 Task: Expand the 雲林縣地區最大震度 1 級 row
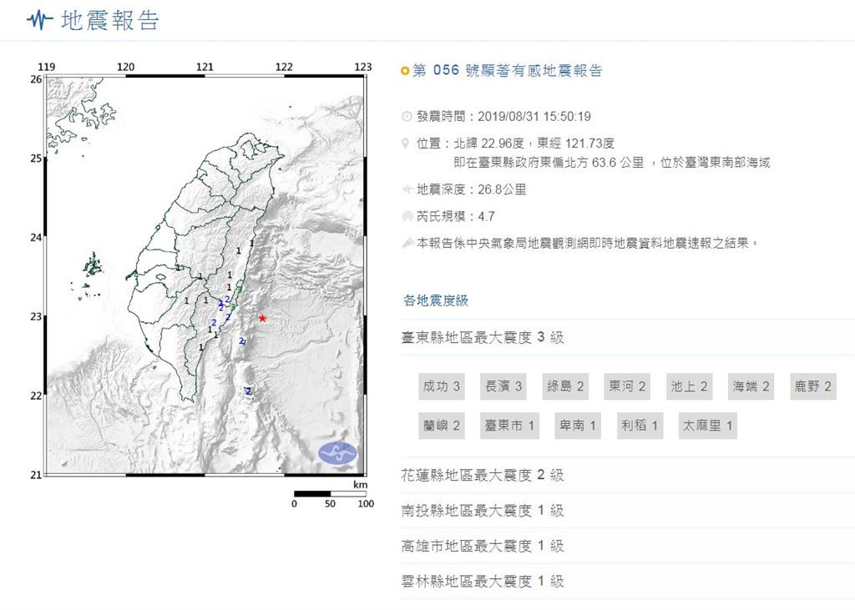point(628,582)
